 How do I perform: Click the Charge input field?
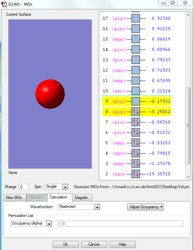[24, 187]
